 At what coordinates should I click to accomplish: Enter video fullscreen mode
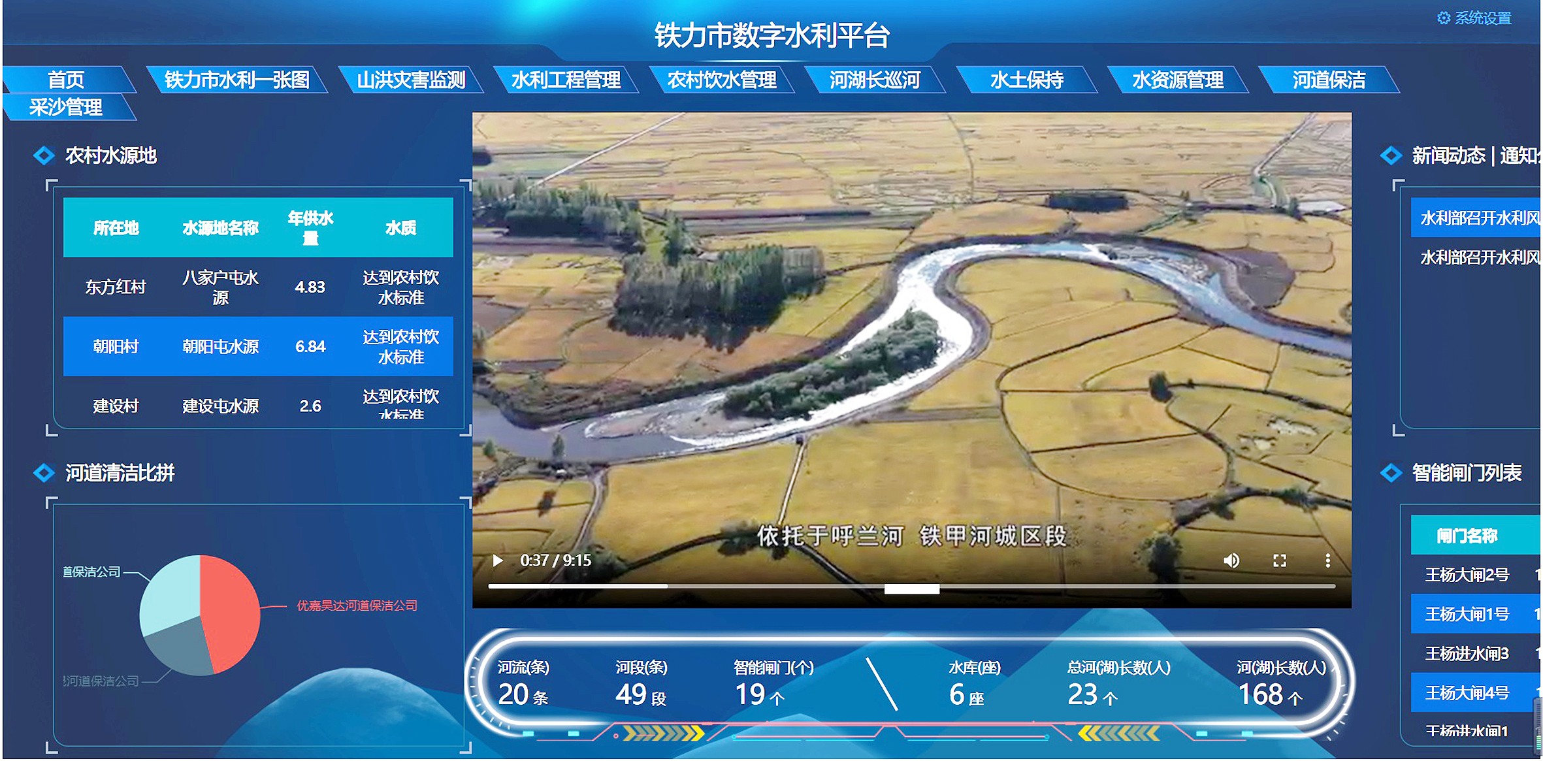[1280, 560]
